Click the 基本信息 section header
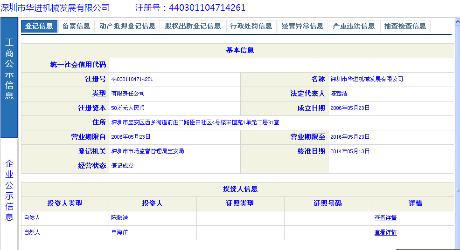Image resolution: width=460 pixels, height=250 pixels. click(x=240, y=50)
